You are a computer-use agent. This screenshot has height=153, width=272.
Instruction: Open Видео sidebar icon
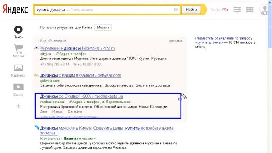[x=18, y=87]
